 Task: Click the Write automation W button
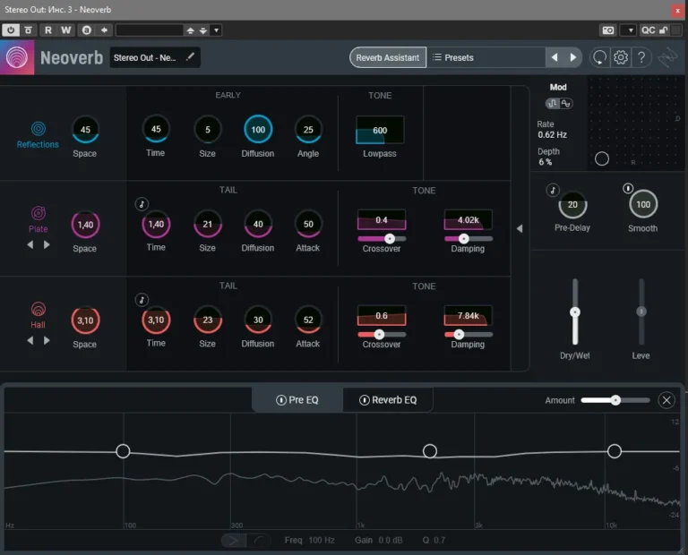pyautogui.click(x=65, y=30)
